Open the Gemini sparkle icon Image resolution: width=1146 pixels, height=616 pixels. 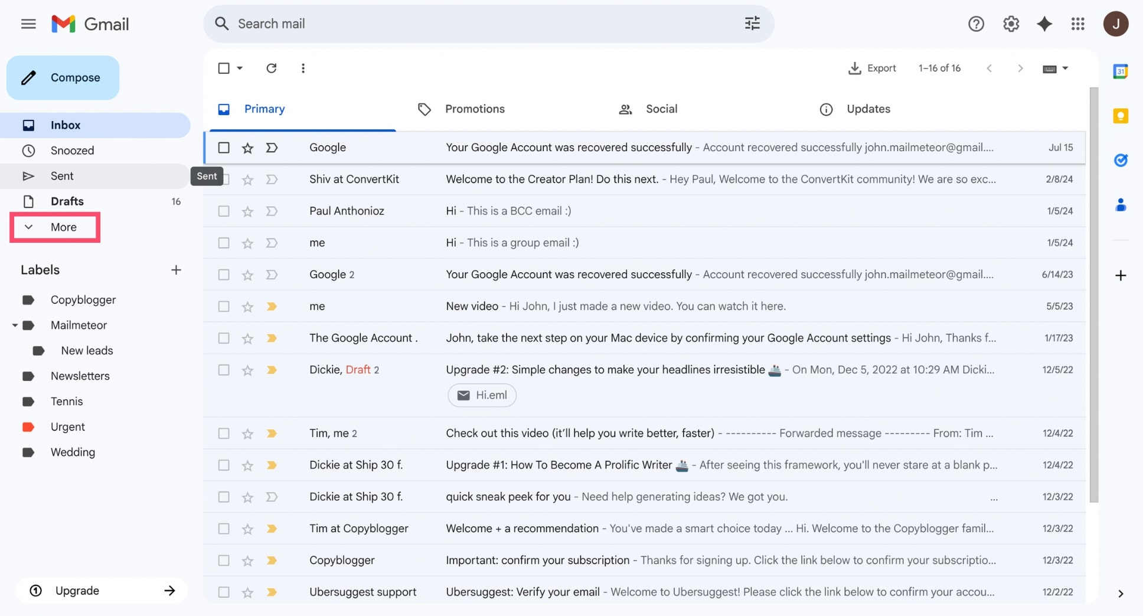point(1044,24)
